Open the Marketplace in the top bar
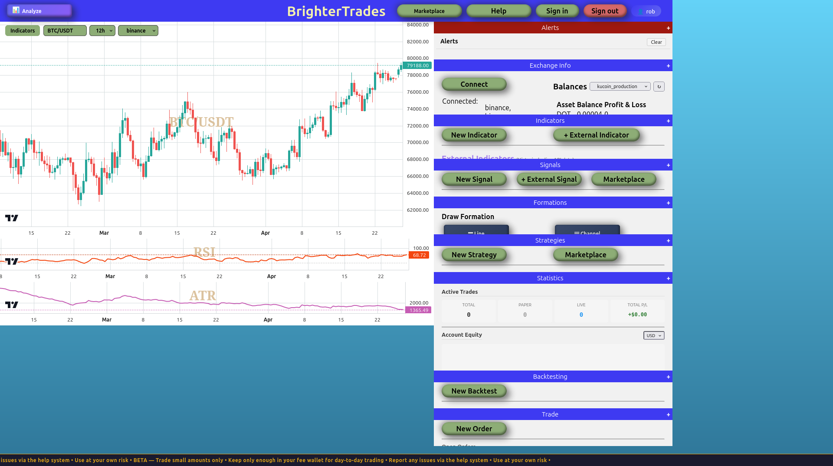Image resolution: width=833 pixels, height=466 pixels. click(x=429, y=11)
